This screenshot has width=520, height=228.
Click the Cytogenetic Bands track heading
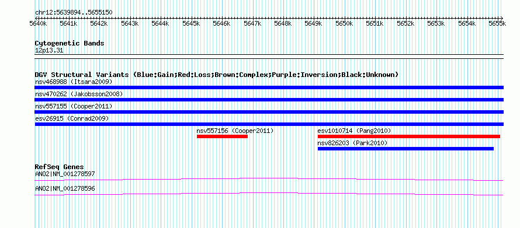coord(70,43)
